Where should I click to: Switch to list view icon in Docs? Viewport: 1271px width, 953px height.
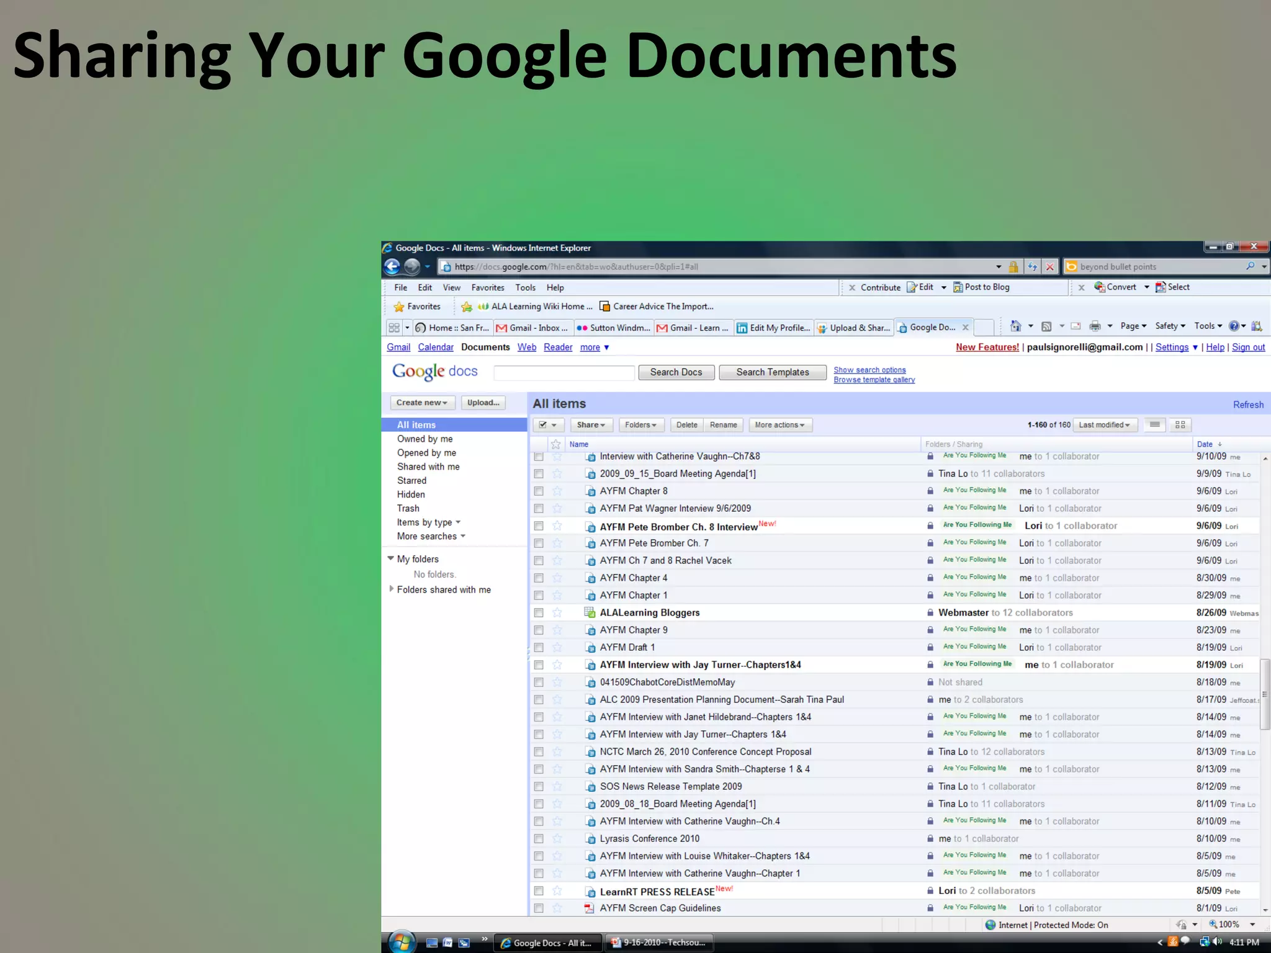pyautogui.click(x=1155, y=425)
